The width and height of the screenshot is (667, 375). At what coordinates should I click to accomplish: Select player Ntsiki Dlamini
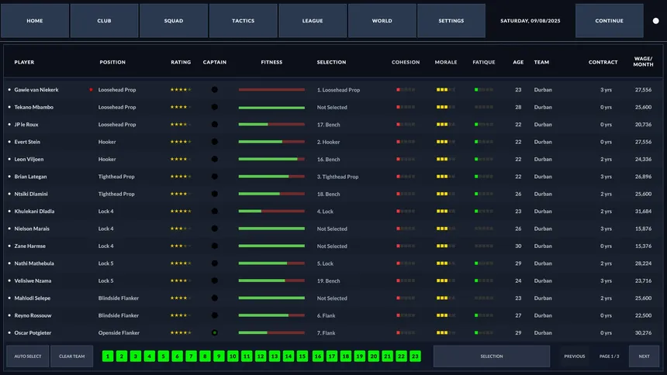coord(31,194)
